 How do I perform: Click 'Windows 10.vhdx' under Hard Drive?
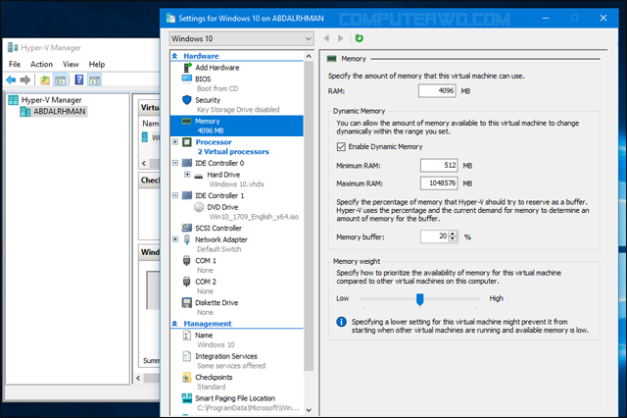point(237,184)
